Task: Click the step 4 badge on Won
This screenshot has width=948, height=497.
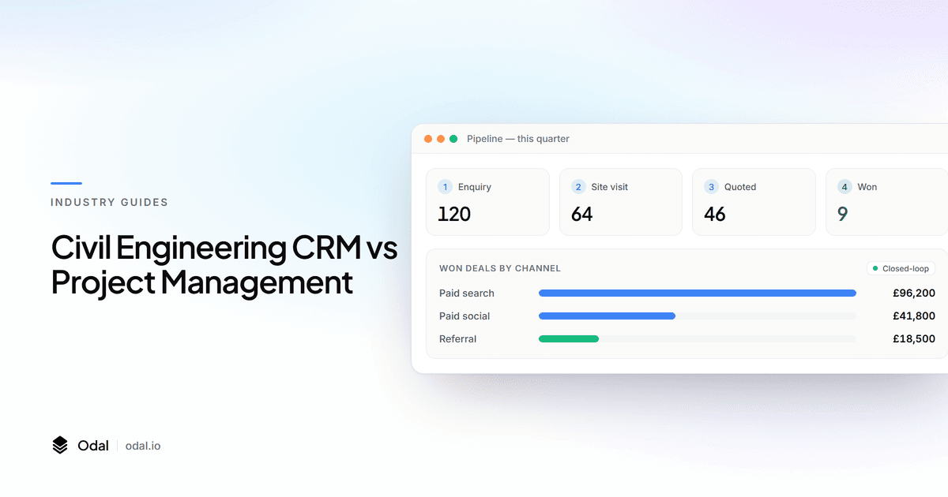Action: click(845, 187)
